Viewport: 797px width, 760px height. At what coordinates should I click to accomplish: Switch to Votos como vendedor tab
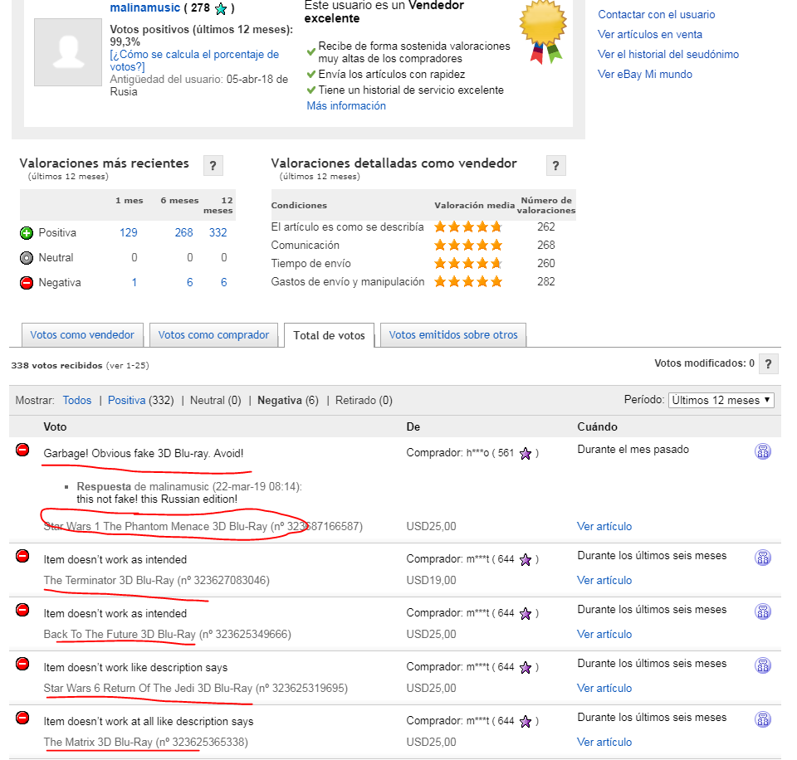point(82,335)
